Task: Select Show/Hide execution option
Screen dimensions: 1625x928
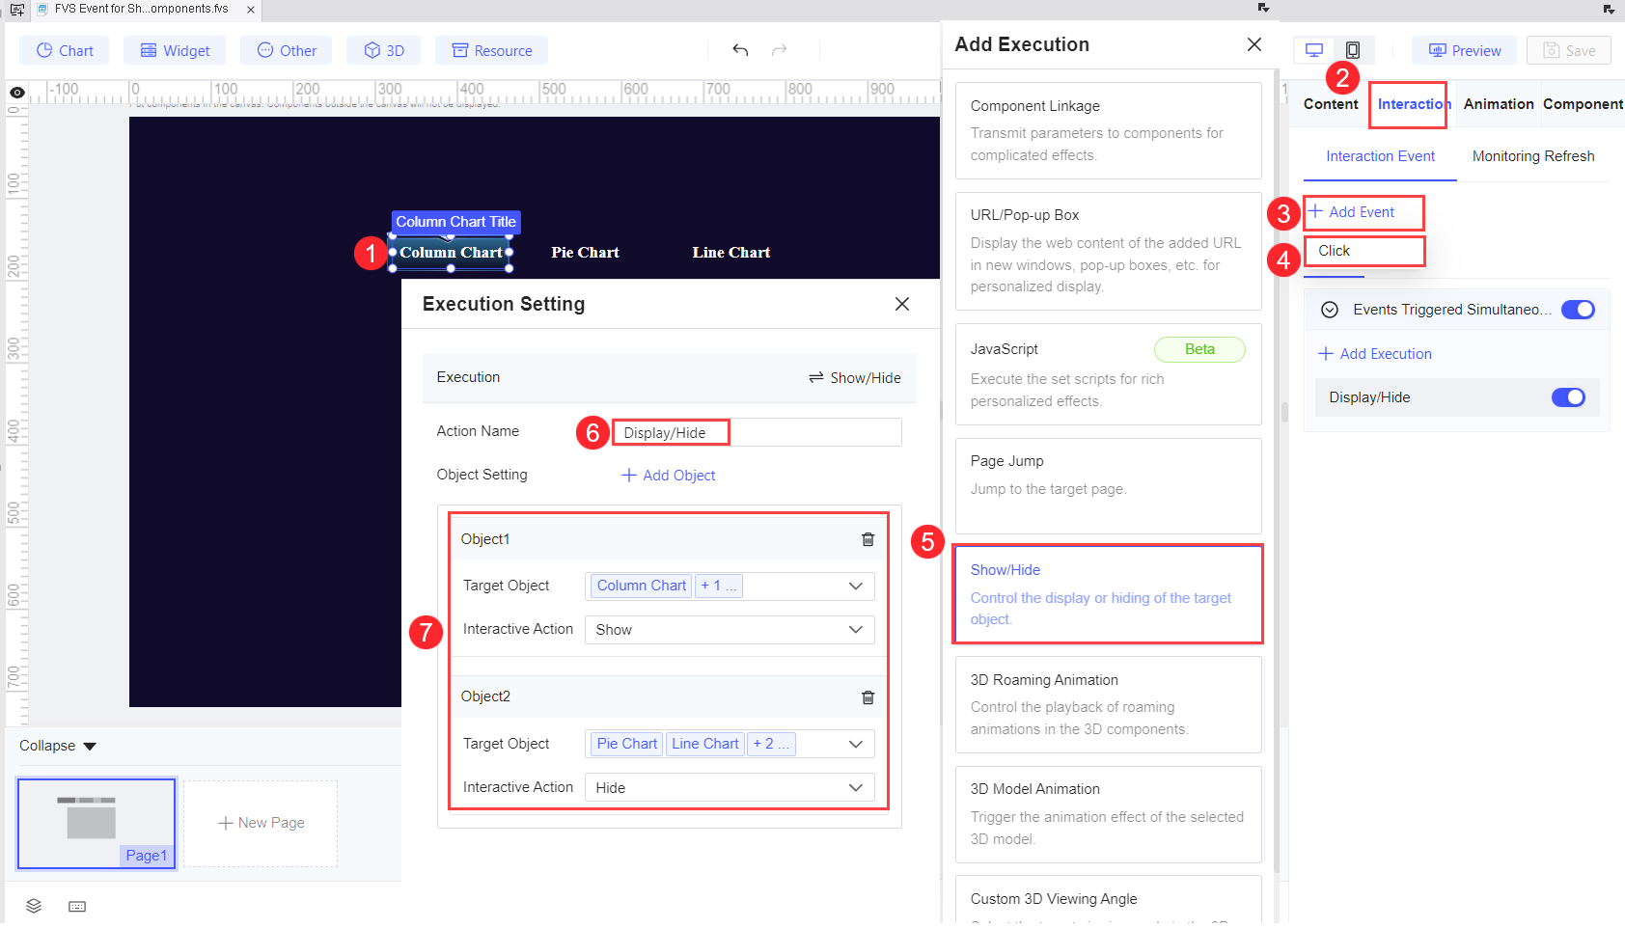Action: [x=1109, y=594]
